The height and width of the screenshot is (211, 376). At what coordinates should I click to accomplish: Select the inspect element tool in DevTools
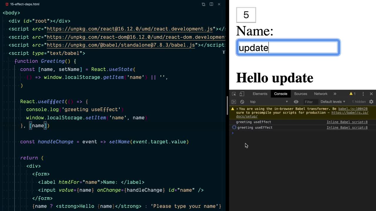coord(234,94)
